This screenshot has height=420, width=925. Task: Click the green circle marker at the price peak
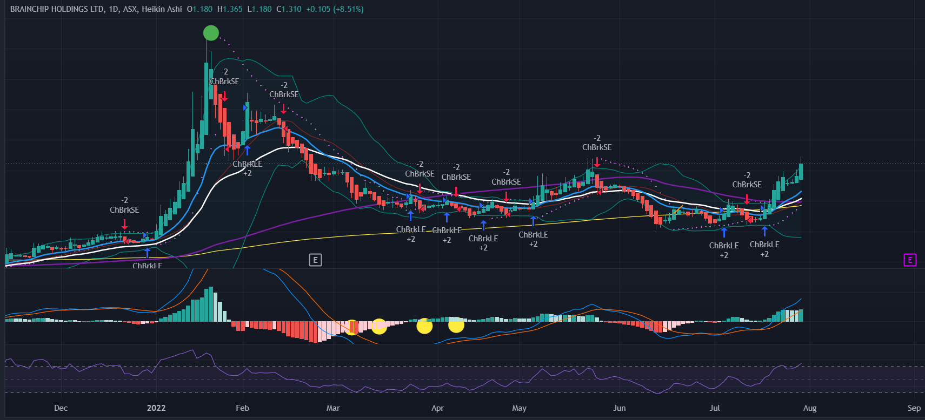211,33
